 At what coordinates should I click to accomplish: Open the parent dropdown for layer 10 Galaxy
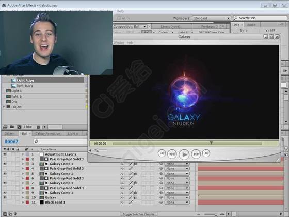pyautogui.click(x=177, y=197)
